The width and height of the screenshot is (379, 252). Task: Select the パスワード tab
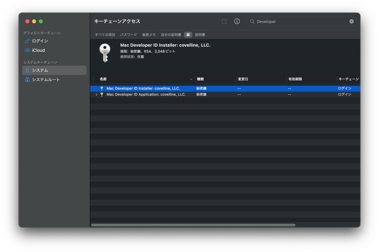pos(129,35)
